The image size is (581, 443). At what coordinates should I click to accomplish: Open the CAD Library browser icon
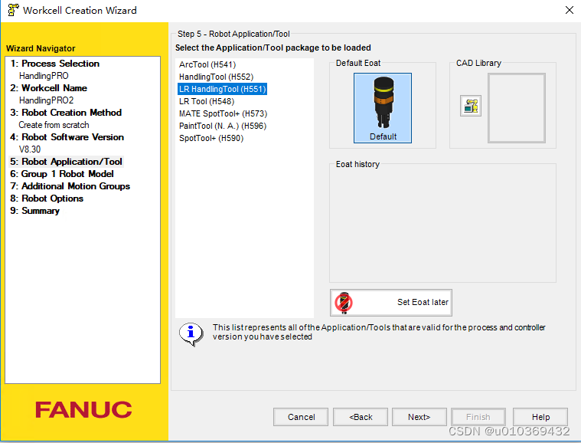[471, 106]
